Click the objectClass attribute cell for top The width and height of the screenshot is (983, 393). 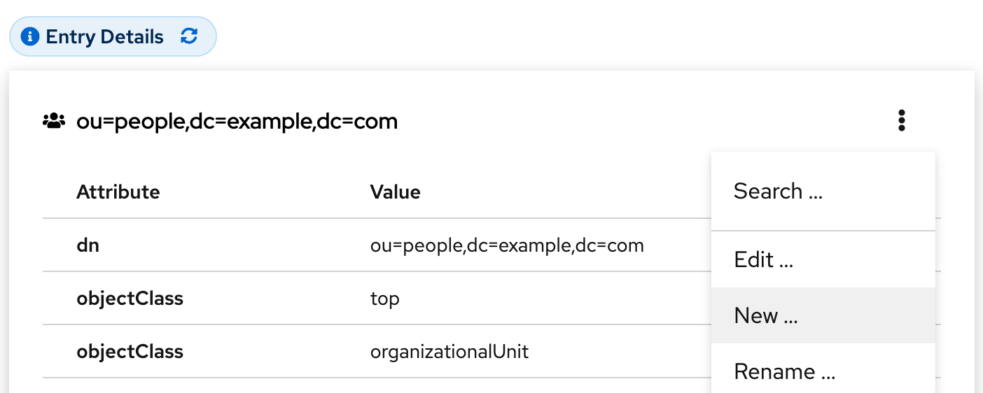(130, 299)
